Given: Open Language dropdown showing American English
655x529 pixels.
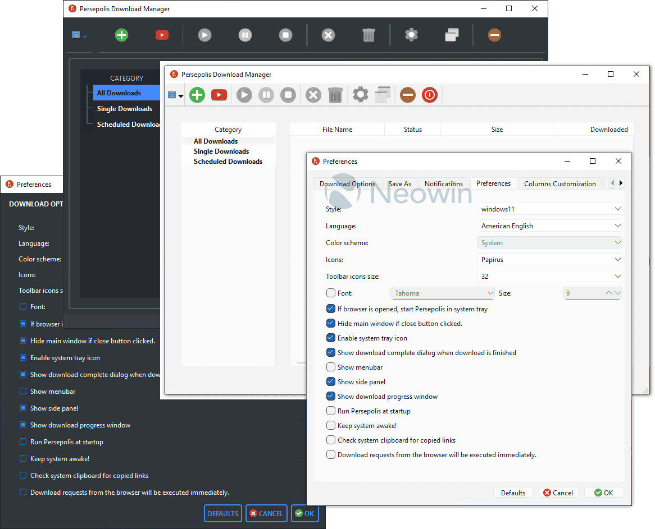Looking at the screenshot, I should (x=549, y=226).
